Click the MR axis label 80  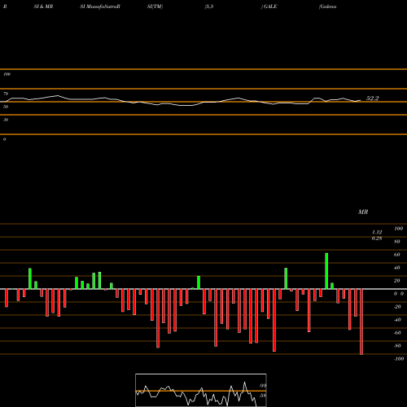[x=397, y=242]
